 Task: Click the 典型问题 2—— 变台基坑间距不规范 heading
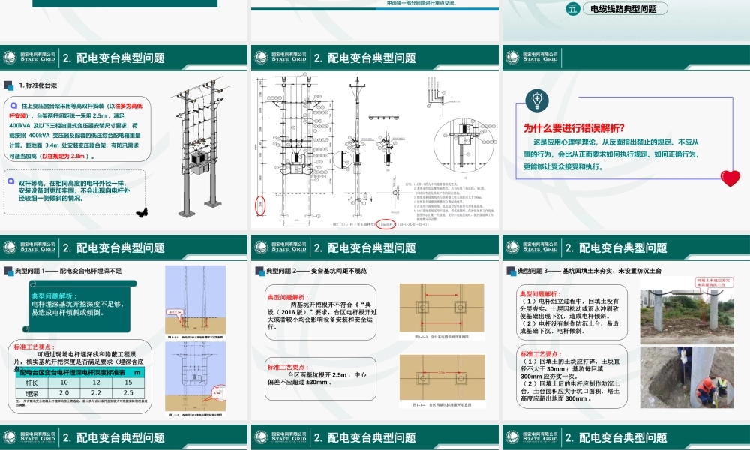tap(316, 271)
